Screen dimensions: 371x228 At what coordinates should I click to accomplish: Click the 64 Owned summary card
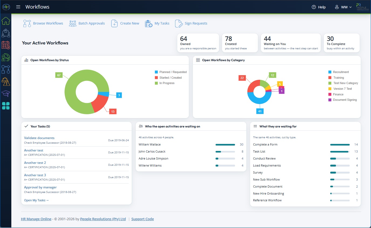coord(198,43)
